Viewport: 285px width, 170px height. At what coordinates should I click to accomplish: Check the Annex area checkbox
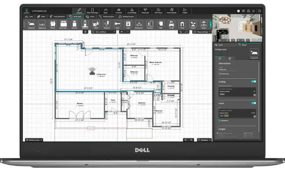[220, 74]
